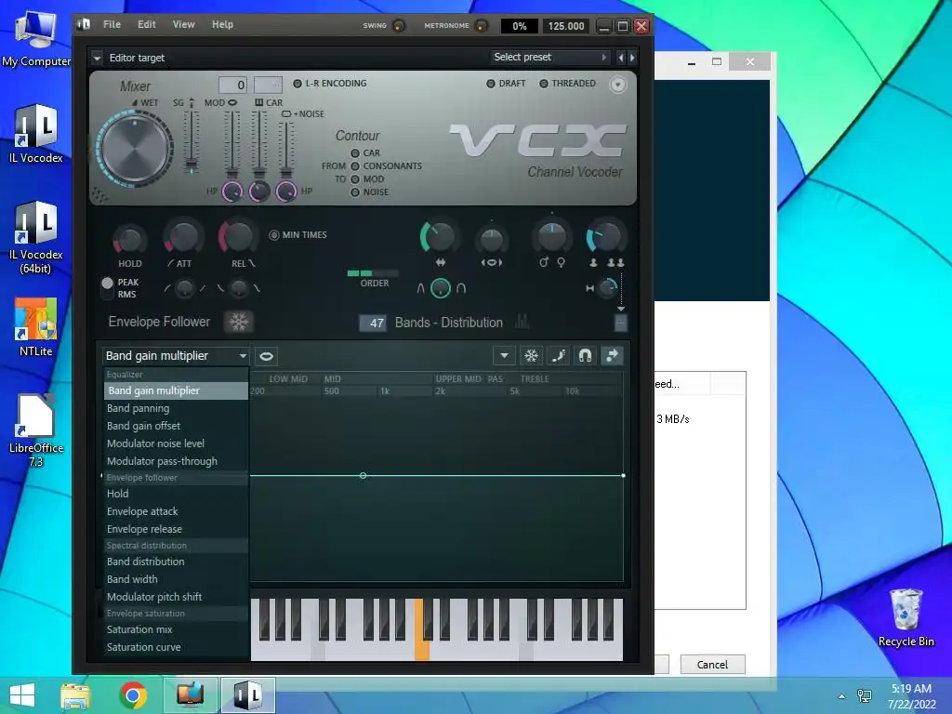This screenshot has height=714, width=952.
Task: Open IL Vocodex (64bit) desktop shortcut
Action: pos(36,238)
